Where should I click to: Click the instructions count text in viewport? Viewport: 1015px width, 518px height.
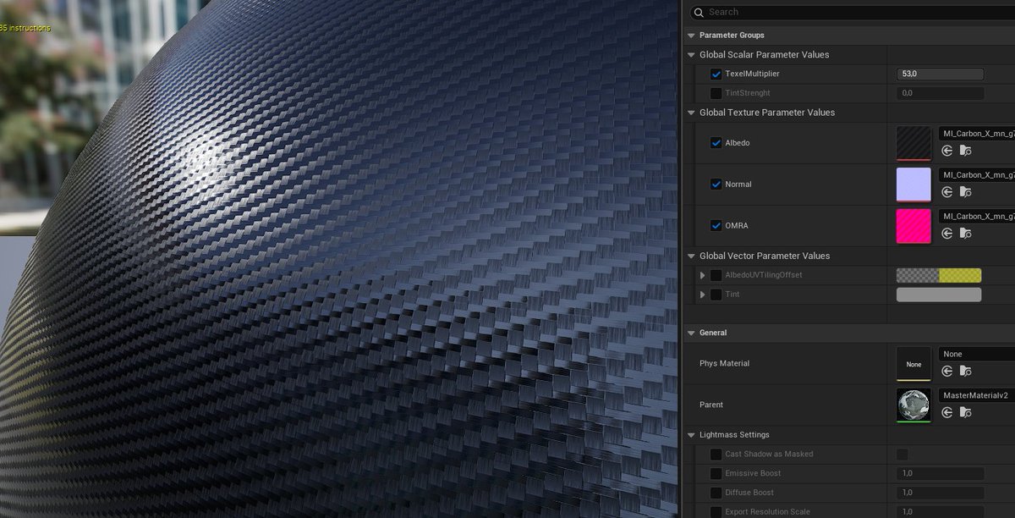(25, 28)
